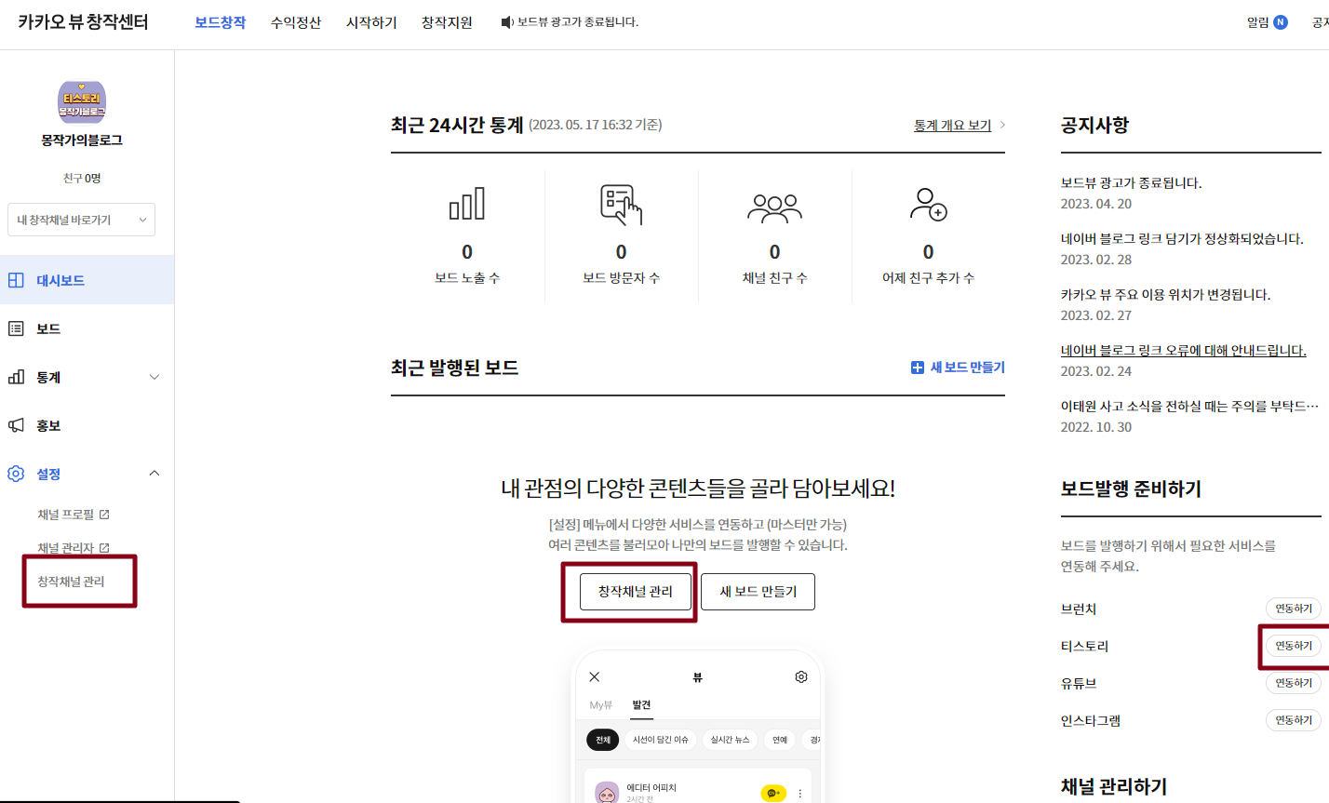Click the arrow next to 통계 개요 보기
Screen dimensions: 1329x803
click(x=1002, y=125)
